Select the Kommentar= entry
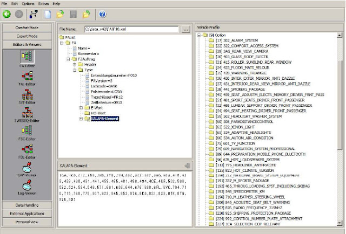Viewport: 346px width, 234px height. pos(88,54)
